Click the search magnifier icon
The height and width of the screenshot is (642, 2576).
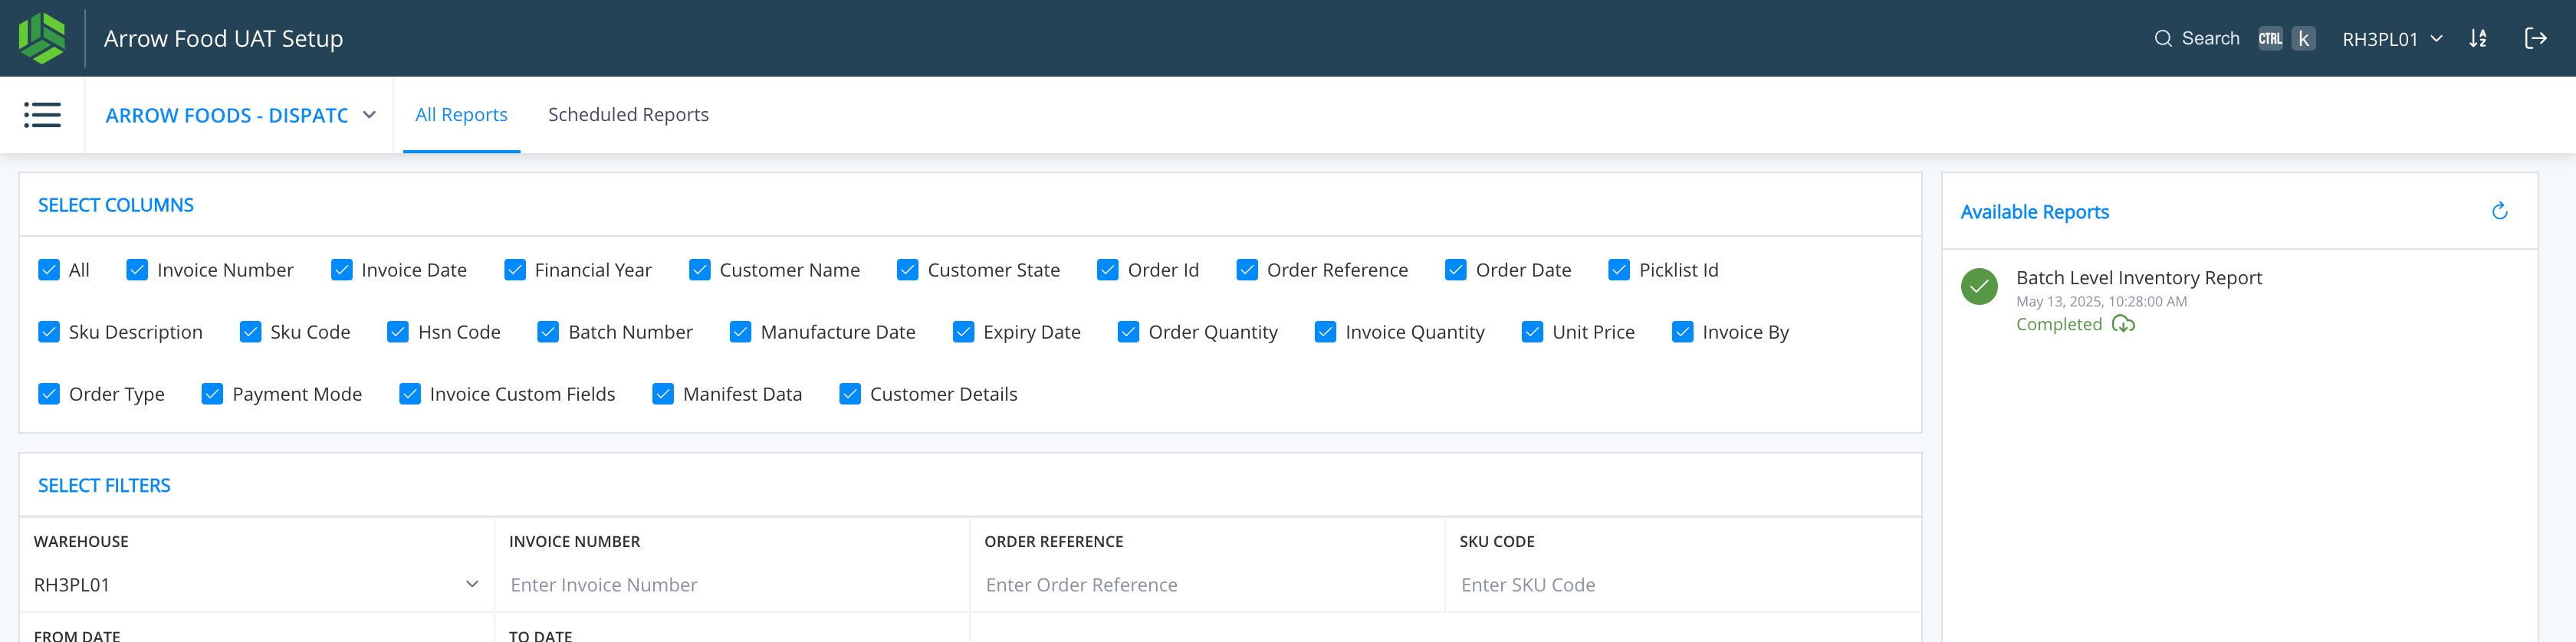(x=2163, y=39)
